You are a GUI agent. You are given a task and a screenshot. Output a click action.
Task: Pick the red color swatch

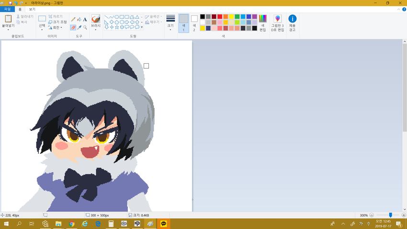pyautogui.click(x=220, y=17)
